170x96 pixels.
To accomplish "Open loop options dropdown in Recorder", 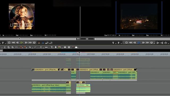I will (x=154, y=43).
